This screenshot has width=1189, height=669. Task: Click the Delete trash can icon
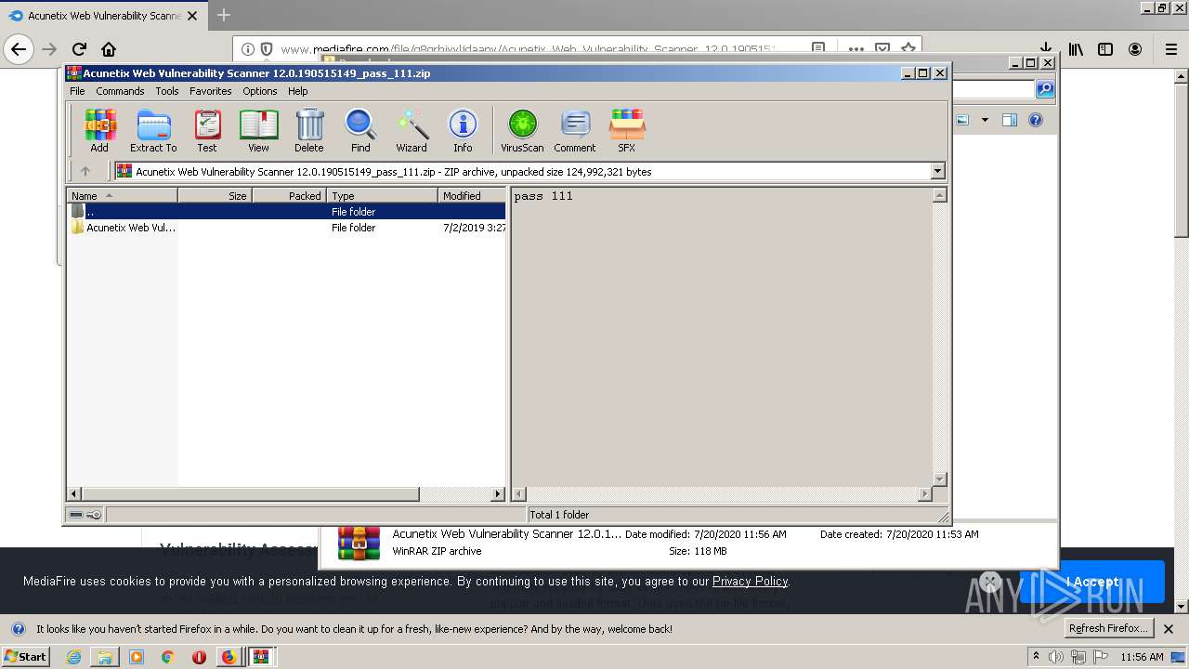309,130
